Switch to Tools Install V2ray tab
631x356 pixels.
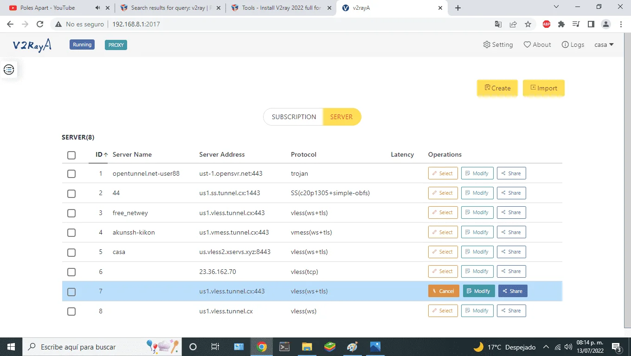point(281,8)
